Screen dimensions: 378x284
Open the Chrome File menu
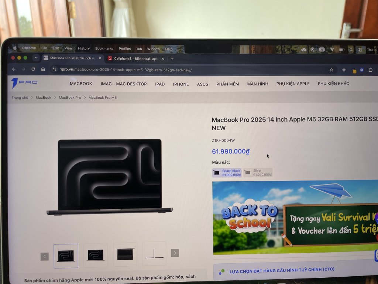(x=44, y=48)
